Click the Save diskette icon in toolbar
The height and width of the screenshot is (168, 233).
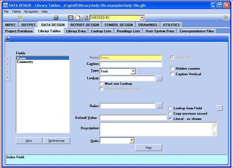20,18
